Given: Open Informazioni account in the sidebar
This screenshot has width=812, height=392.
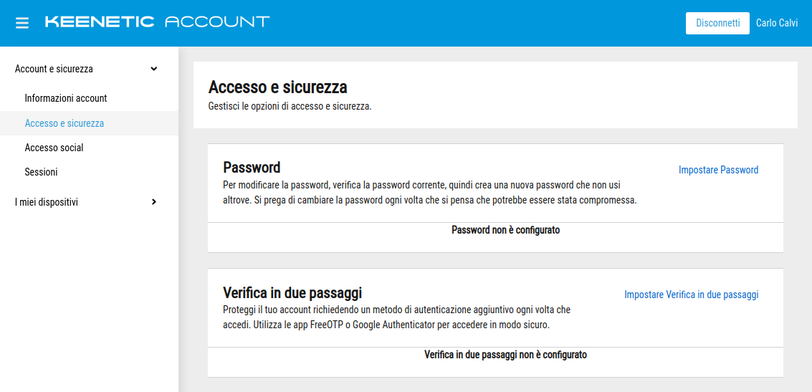Looking at the screenshot, I should point(66,98).
